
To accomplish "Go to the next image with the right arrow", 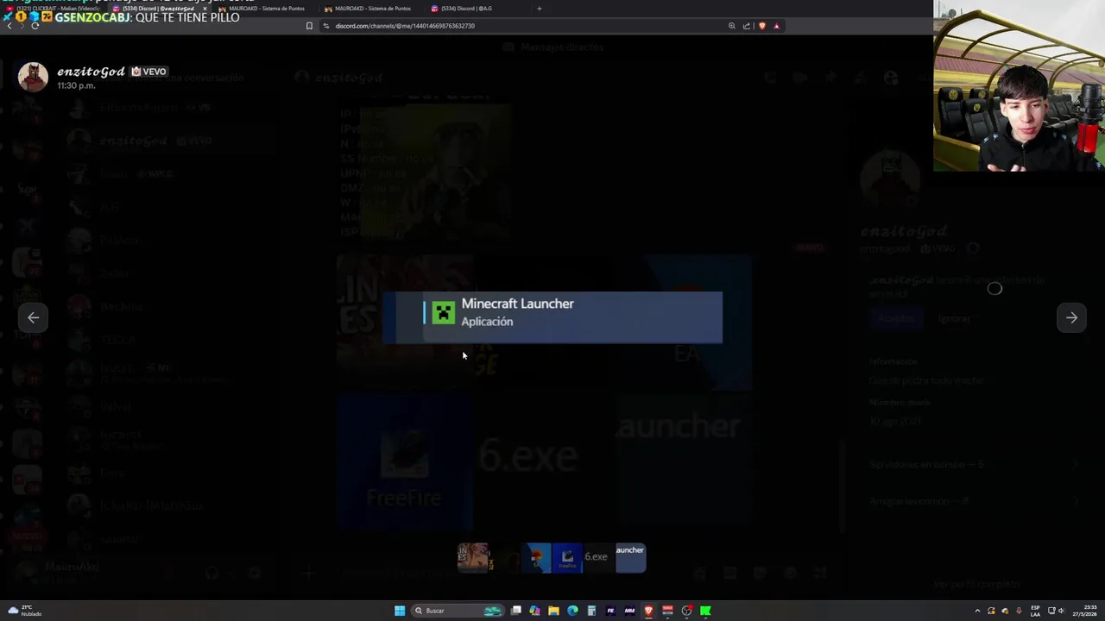I will pos(1071,317).
